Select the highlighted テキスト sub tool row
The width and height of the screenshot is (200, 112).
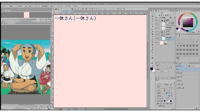pyautogui.click(x=187, y=69)
